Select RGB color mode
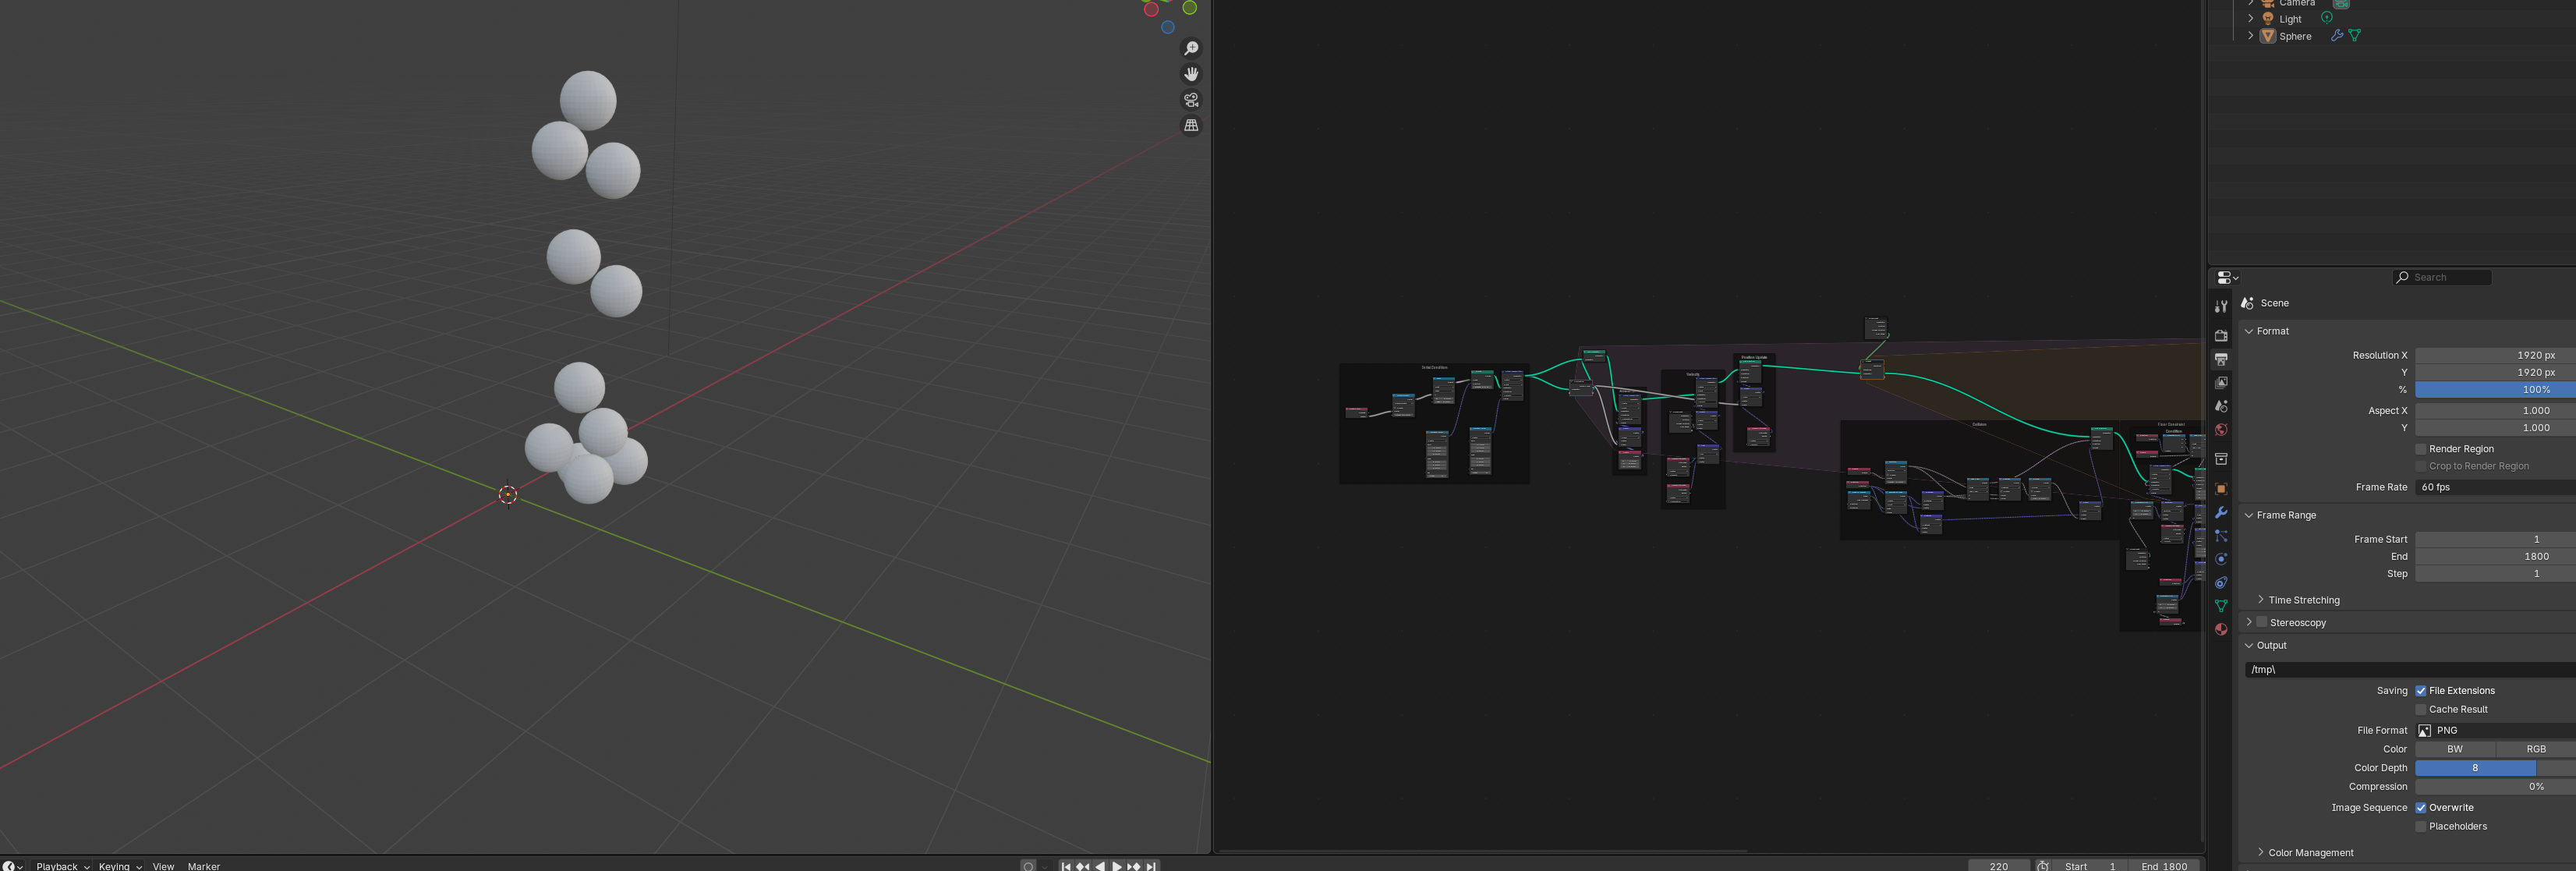Screen dimensions: 2576x871 pos(2536,749)
